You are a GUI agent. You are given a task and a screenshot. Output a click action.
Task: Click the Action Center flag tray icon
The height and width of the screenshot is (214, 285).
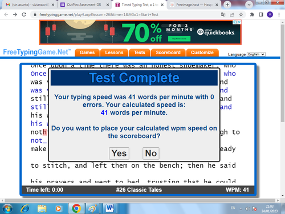(254, 209)
